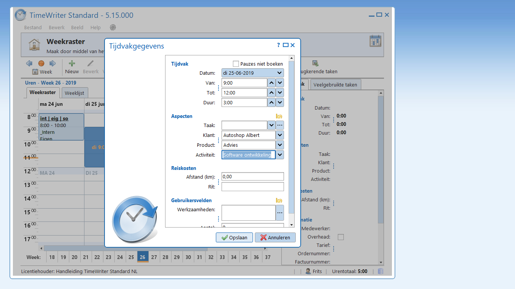Click the TimeWriter clock logo in title bar

[x=20, y=15]
